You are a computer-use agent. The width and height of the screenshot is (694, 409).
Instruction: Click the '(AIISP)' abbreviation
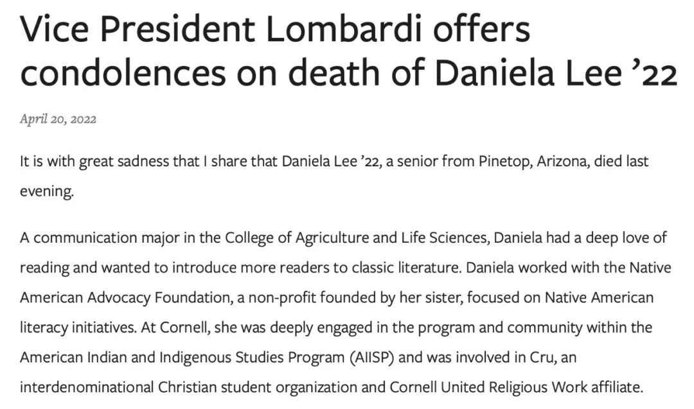pos(372,357)
